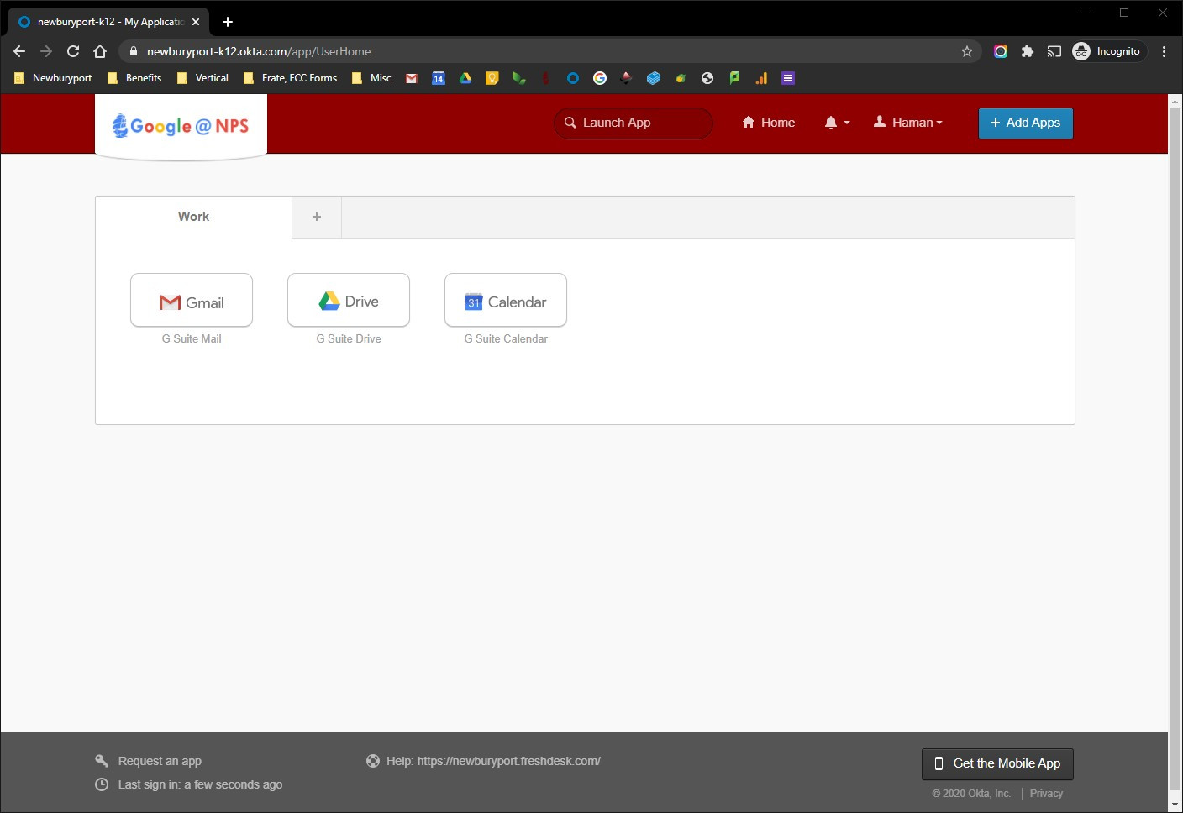Open the Extensions puzzle-piece icon
The width and height of the screenshot is (1183, 813).
point(1027,51)
